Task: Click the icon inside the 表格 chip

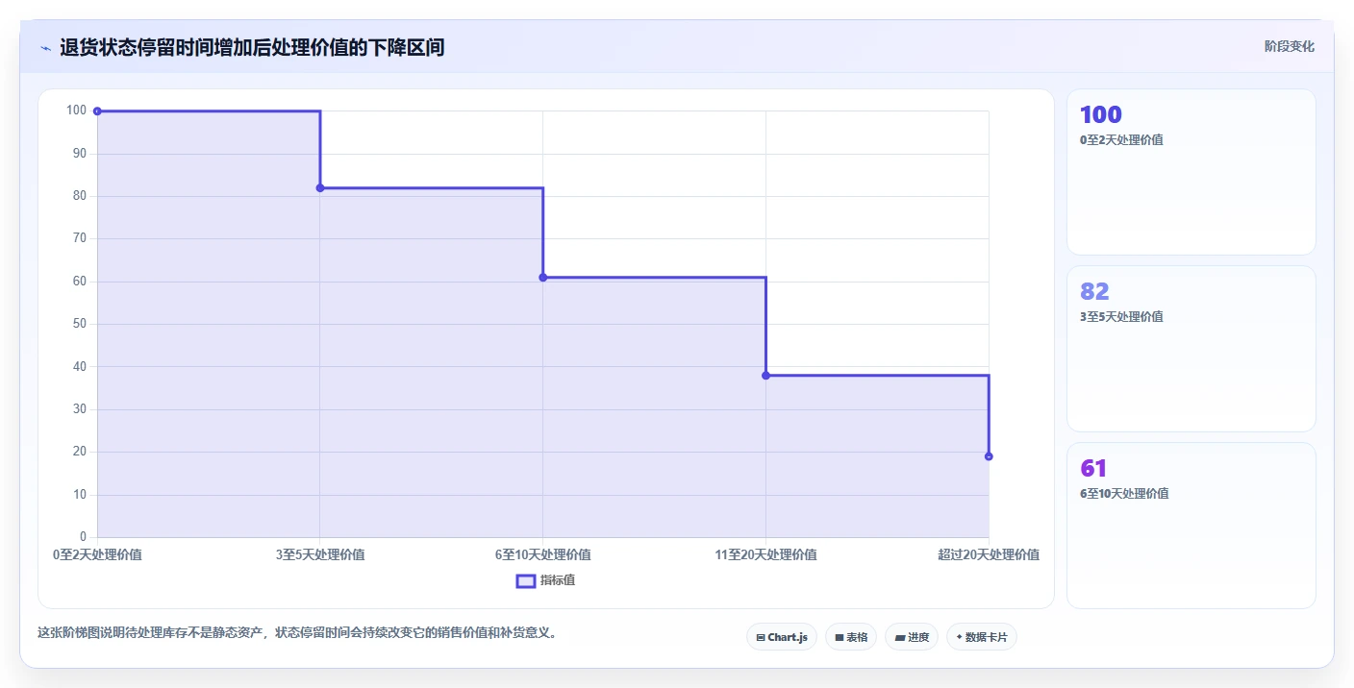Action: click(840, 637)
